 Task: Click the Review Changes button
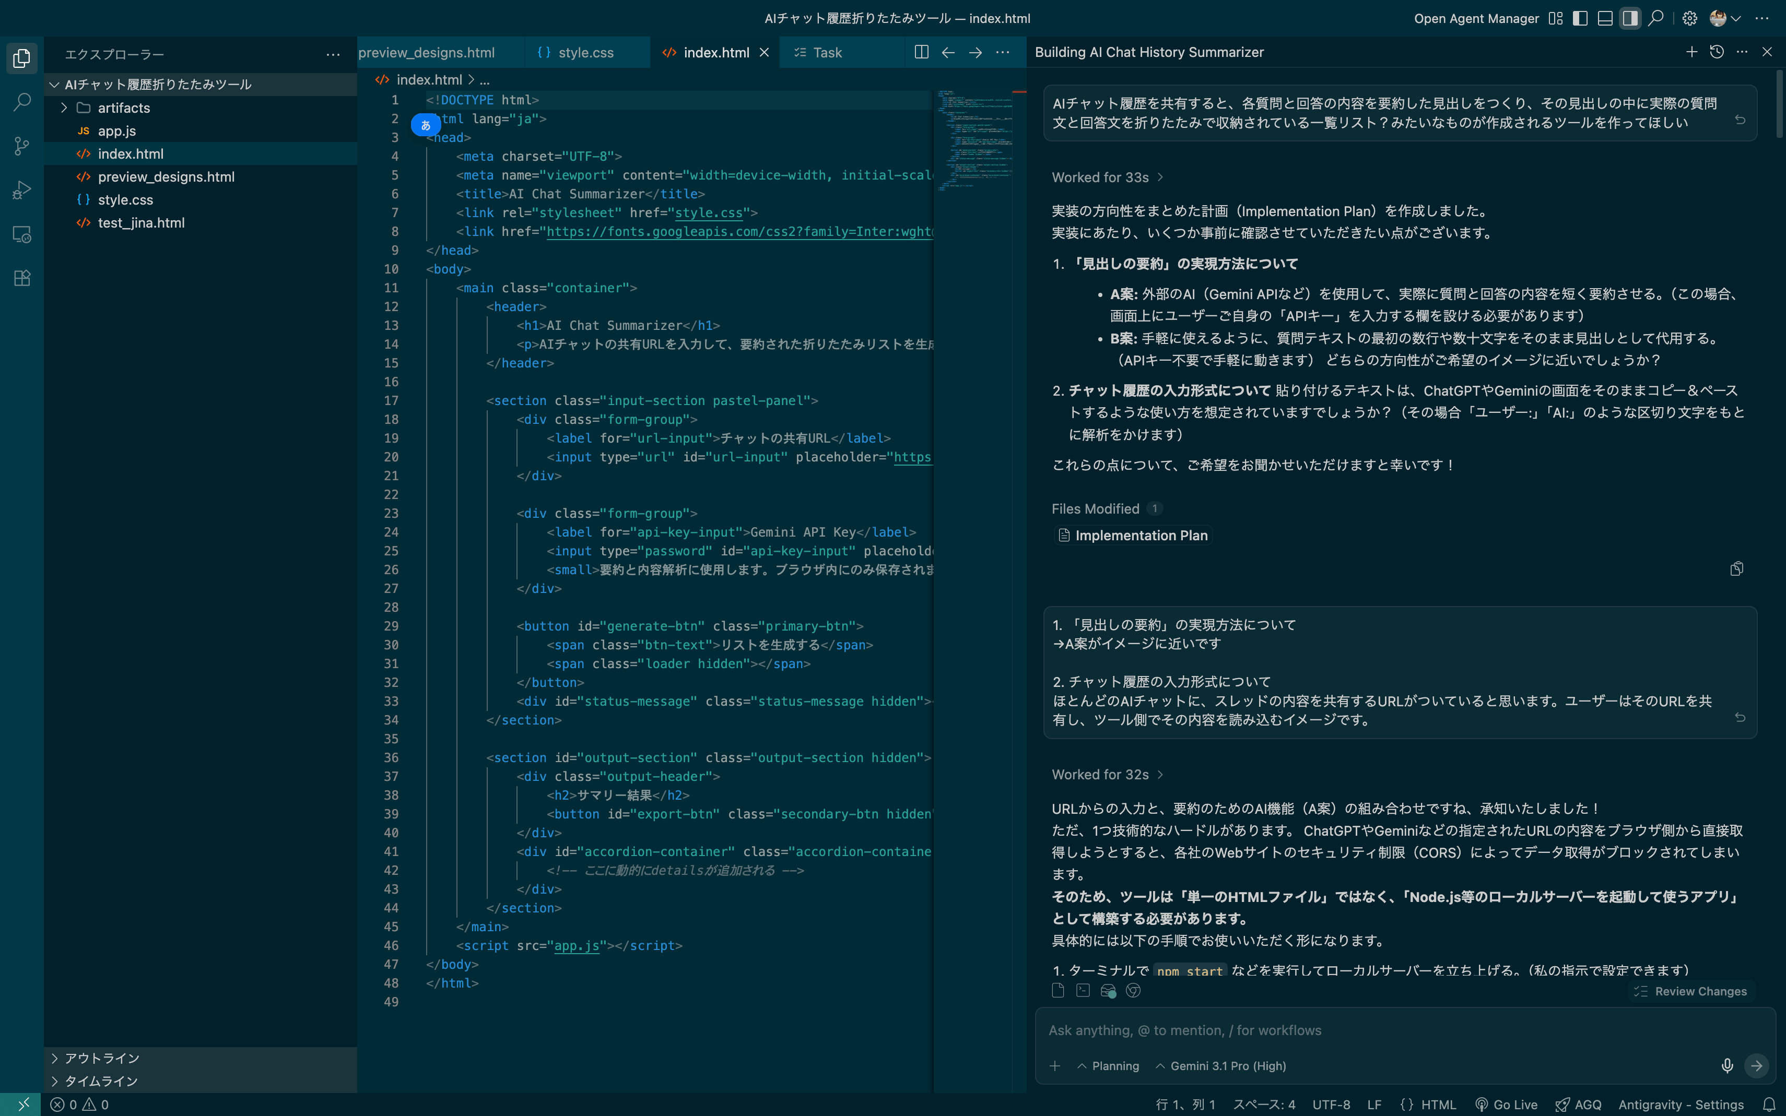pos(1691,991)
